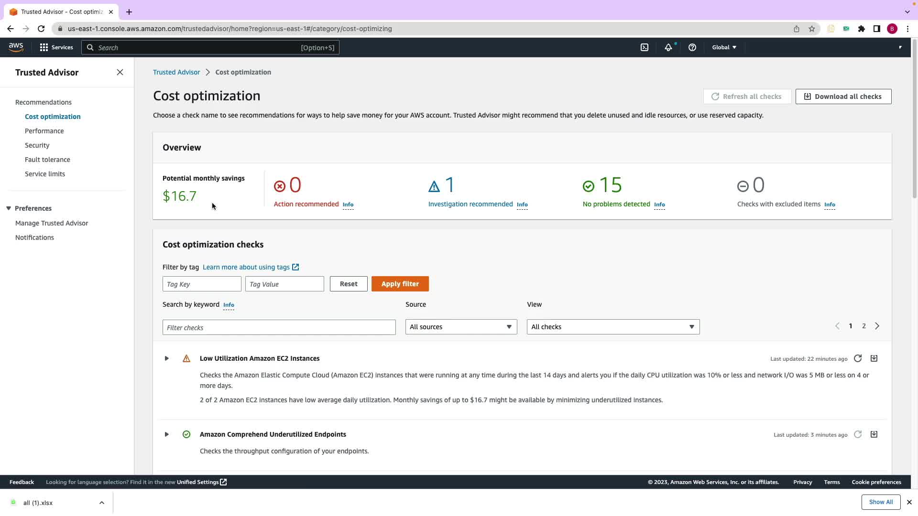Viewport: 918px width, 516px height.
Task: Close the Trusted Advisor side panel
Action: (x=120, y=72)
